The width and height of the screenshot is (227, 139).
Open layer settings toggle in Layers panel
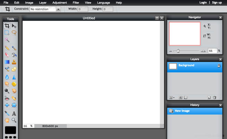coord(171,98)
